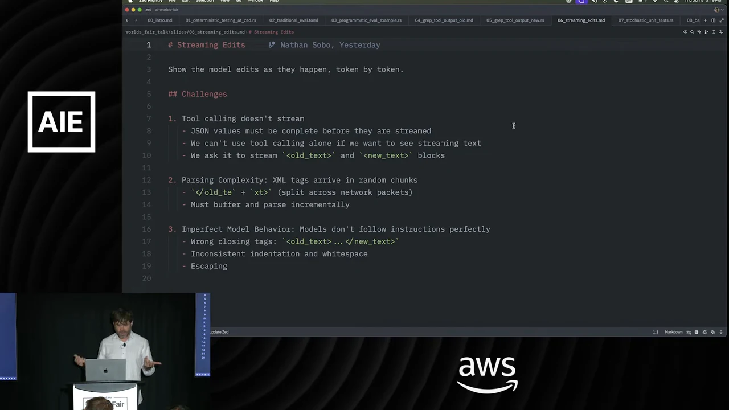Open the Zed Nightly menu in macOS menu bar
This screenshot has height=410, width=729.
[150, 1]
